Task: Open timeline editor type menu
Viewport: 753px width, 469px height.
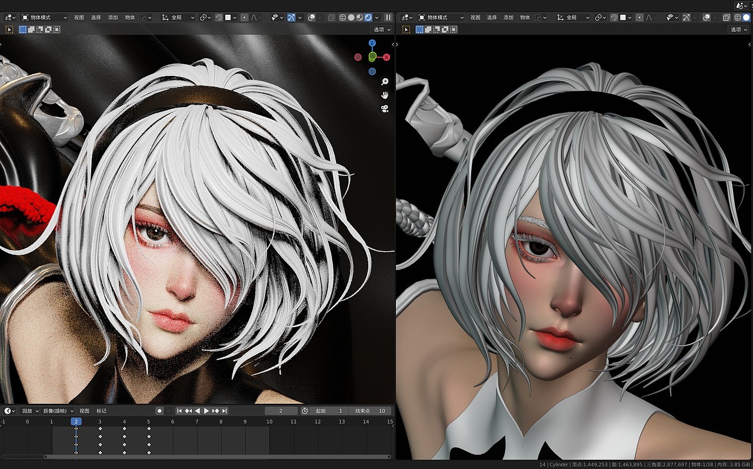Action: (x=10, y=411)
